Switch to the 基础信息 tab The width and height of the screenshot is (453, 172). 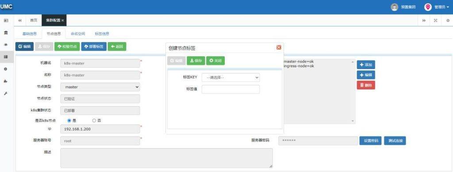tap(30, 34)
